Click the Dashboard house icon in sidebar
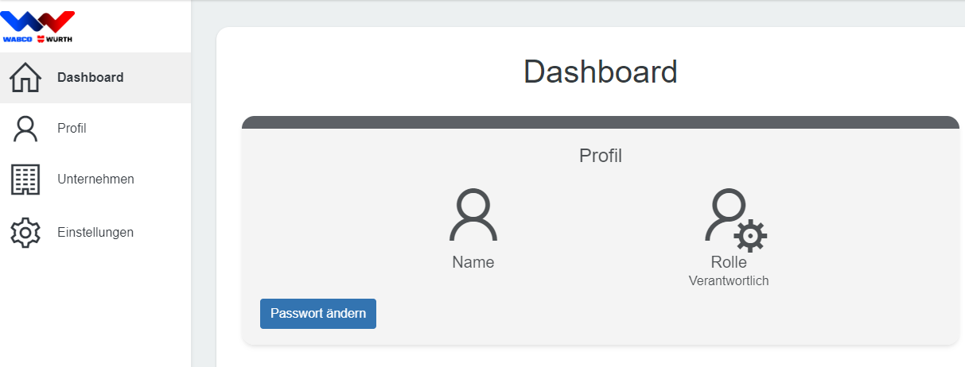This screenshot has height=367, width=965. click(x=25, y=78)
